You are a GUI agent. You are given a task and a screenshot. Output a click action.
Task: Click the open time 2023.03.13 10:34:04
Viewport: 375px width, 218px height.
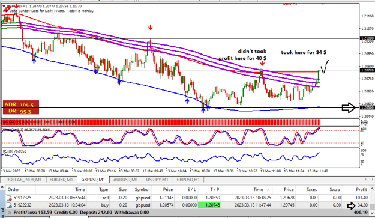[x=67, y=205]
